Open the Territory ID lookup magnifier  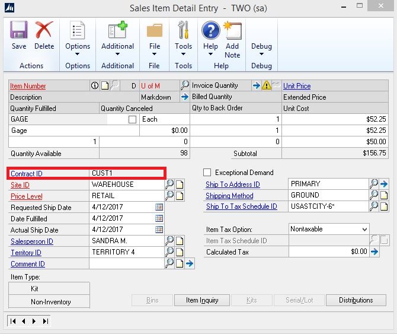(169, 252)
